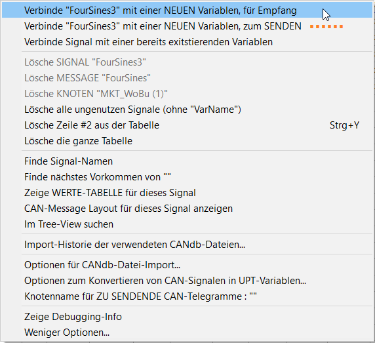The image size is (375, 343).
Task: Open Import-Historie der verwendeten CANdb-Dateien
Action: click(x=187, y=245)
